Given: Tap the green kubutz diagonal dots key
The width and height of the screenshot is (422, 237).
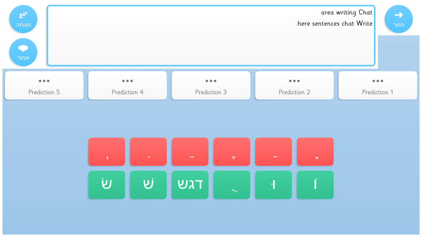Looking at the screenshot, I should tap(232, 185).
